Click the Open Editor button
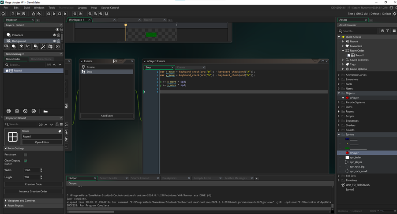Image resolution: width=397 pixels, height=214 pixels. pyautogui.click(x=42, y=143)
